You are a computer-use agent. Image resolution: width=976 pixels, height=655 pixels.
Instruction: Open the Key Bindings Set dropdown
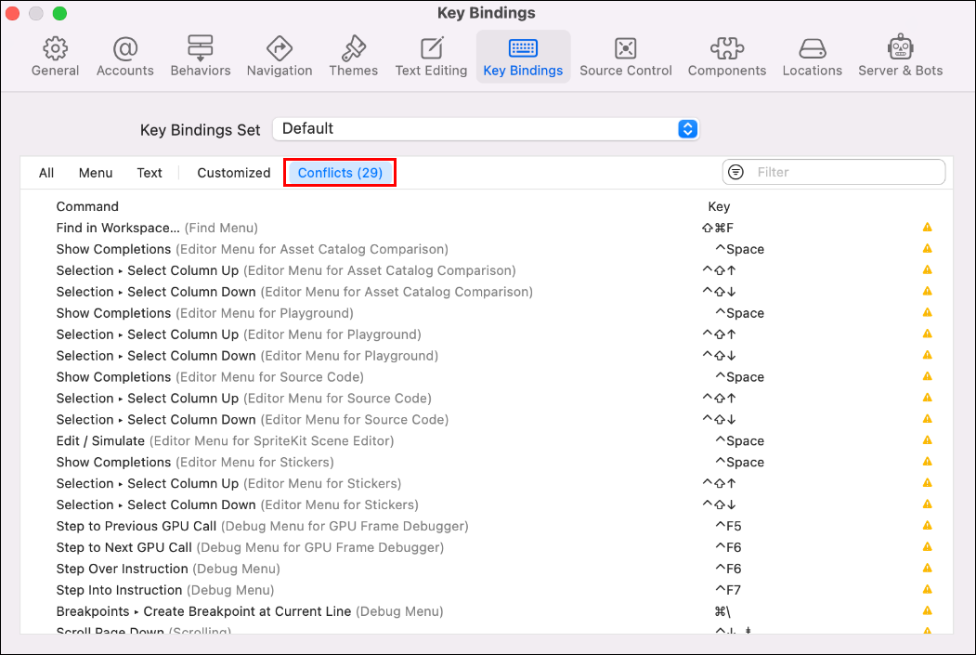(486, 129)
